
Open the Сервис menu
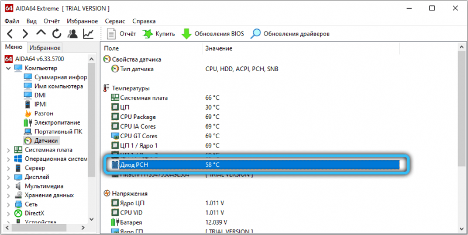click(x=115, y=22)
